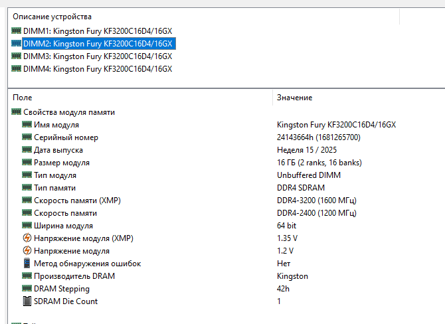Click the icon beside 'Скорость памяти' DDR4-2400 row

(27, 212)
